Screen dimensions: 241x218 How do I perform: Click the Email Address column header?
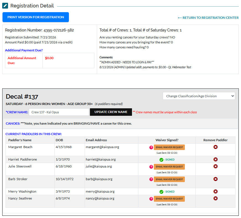click(x=96, y=140)
